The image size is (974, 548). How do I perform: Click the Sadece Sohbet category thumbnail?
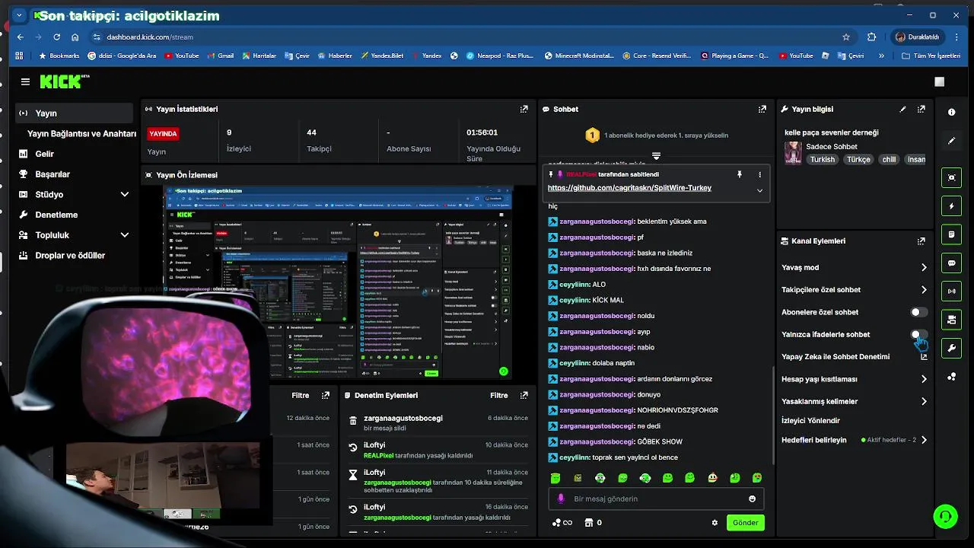(x=793, y=152)
